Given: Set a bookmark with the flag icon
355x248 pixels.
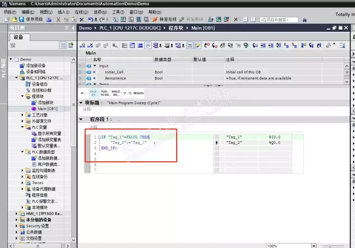Looking at the screenshot, I should coord(304,45).
